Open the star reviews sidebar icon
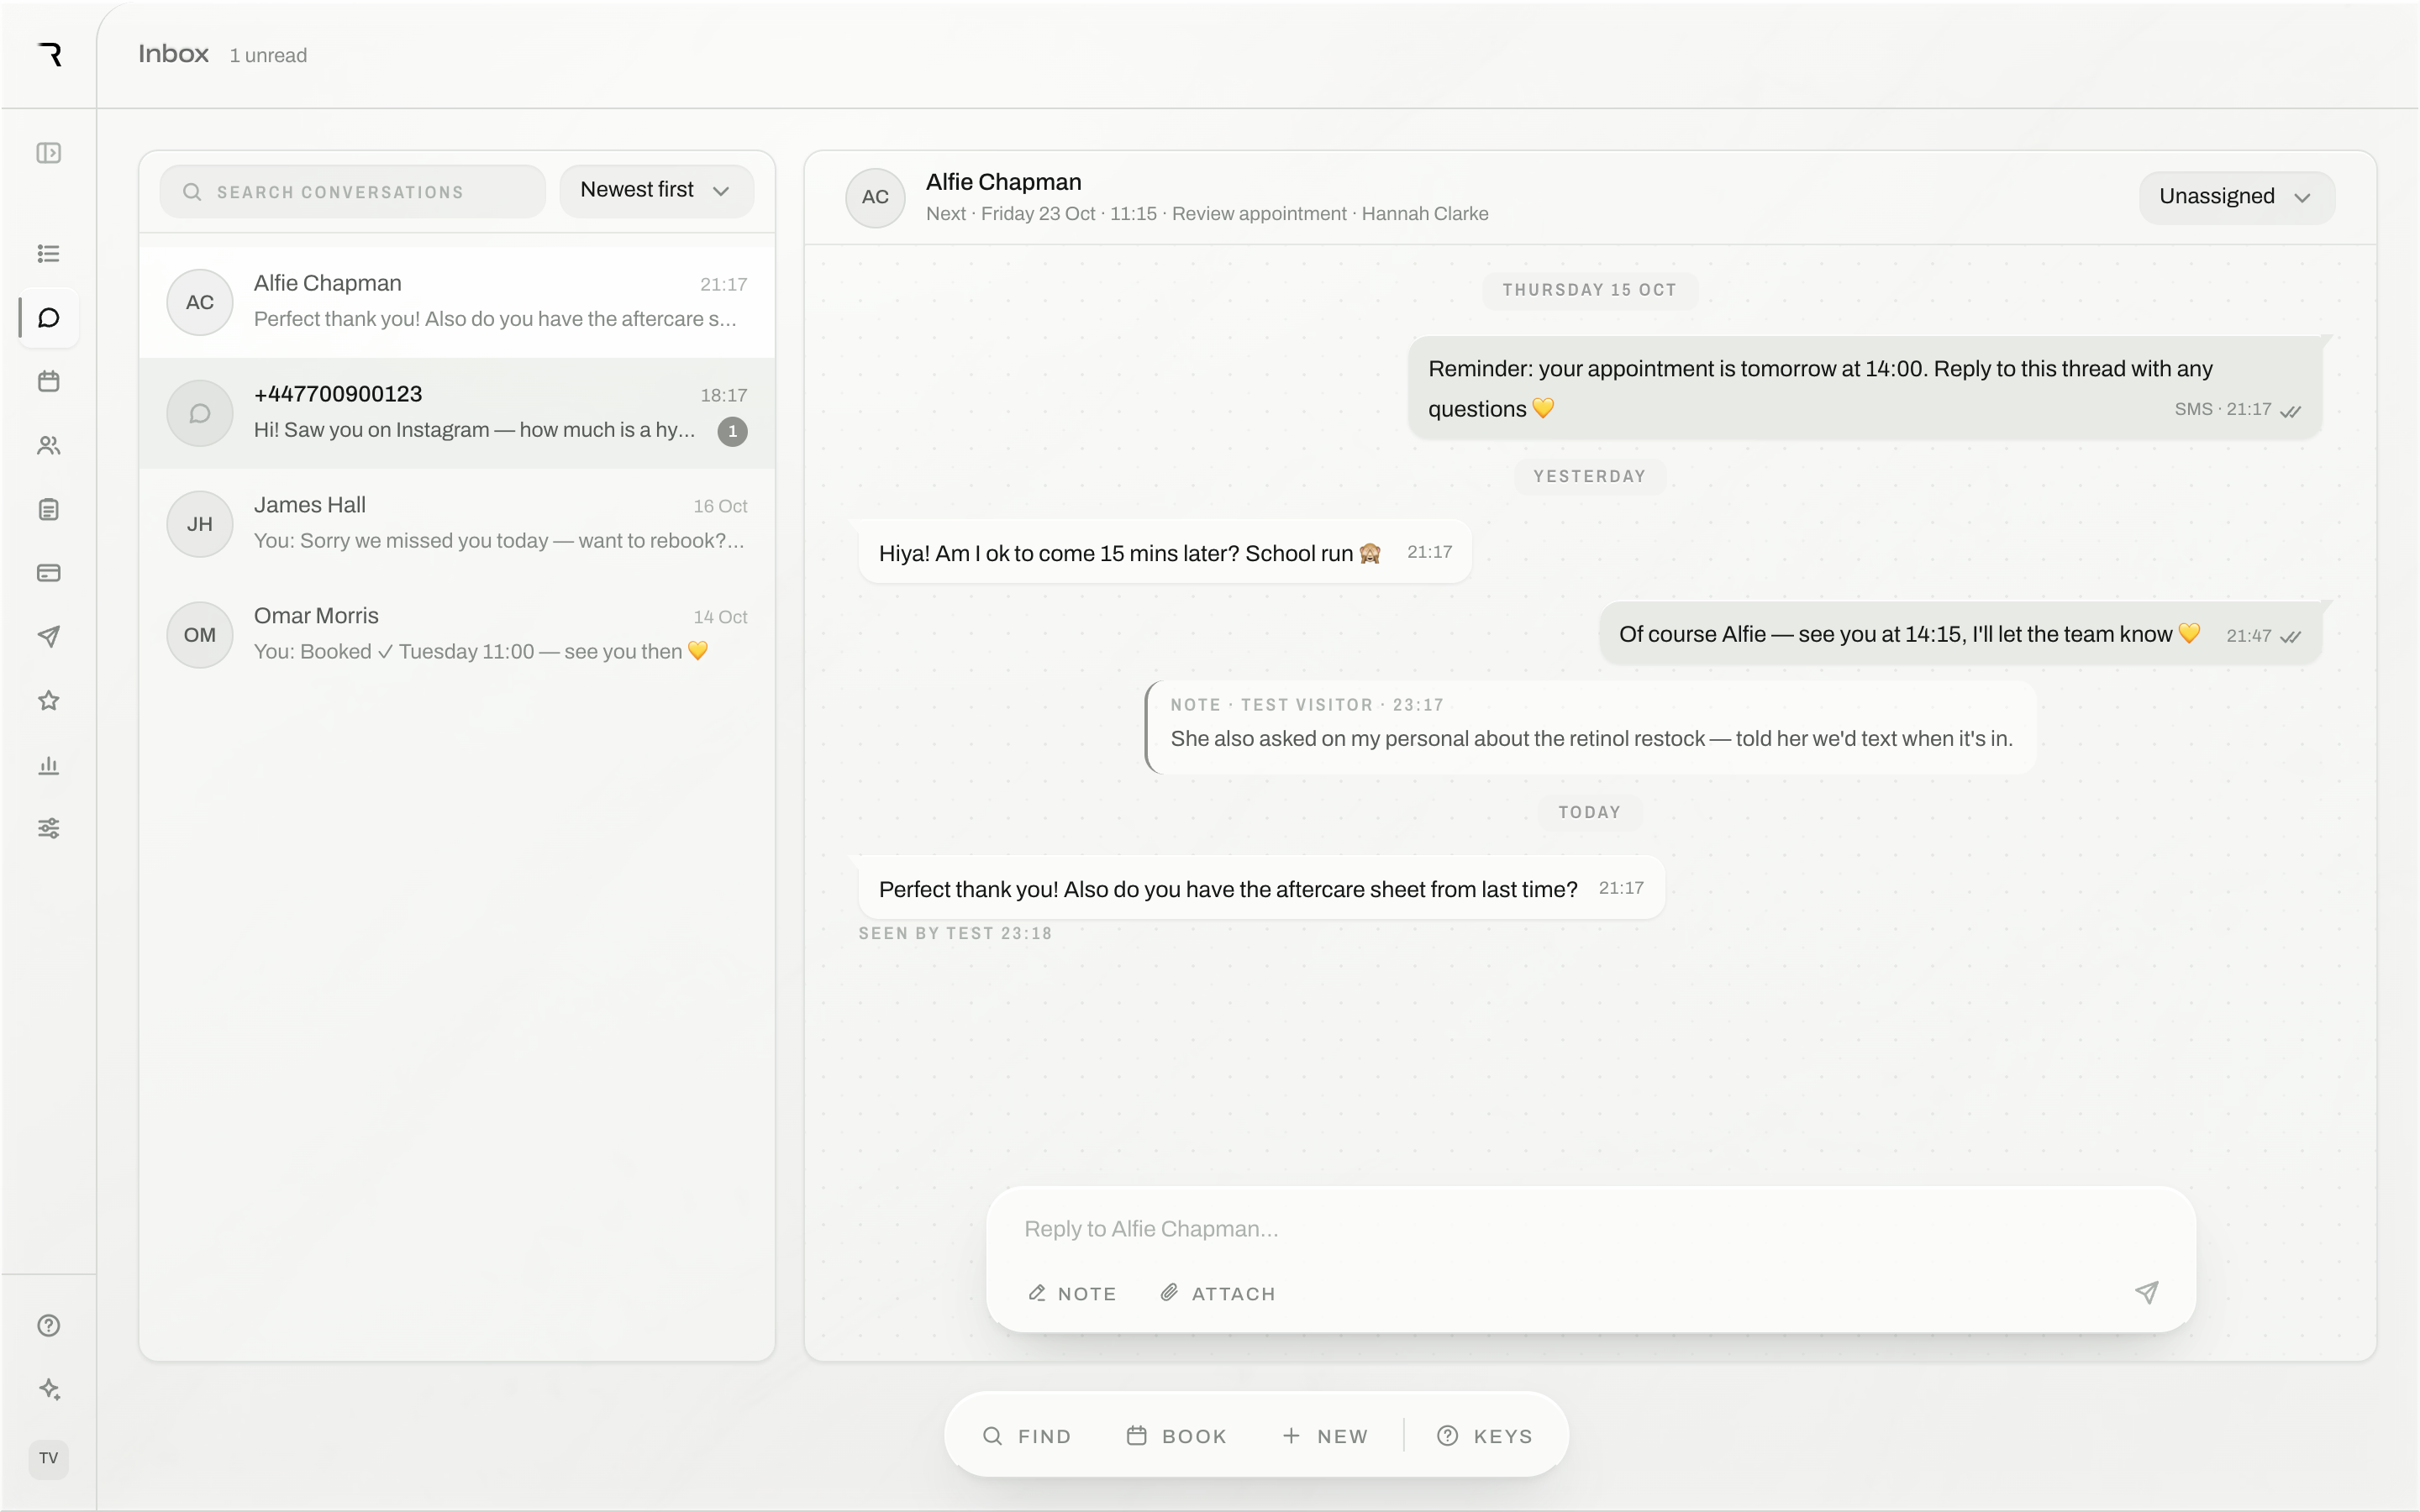This screenshot has height=1512, width=2420. [x=48, y=700]
